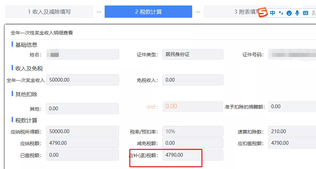Viewport: 316px width, 169px height.
Task: Open the Sogou soft keyboard
Action: pyautogui.click(x=305, y=13)
